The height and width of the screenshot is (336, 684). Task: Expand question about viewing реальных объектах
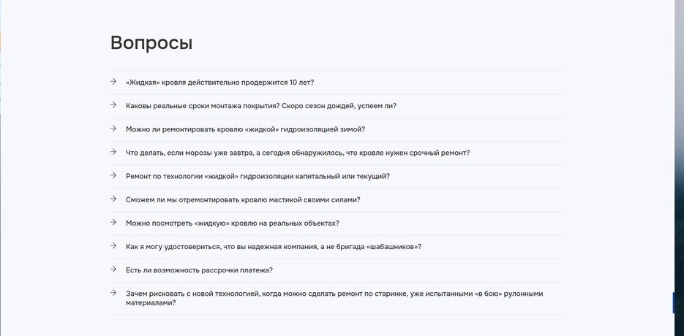point(232,224)
